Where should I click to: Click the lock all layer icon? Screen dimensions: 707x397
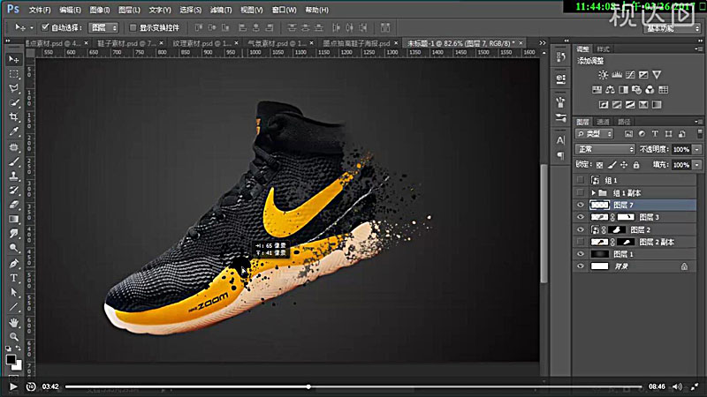(x=636, y=165)
